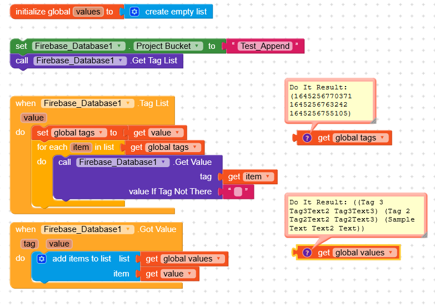
Task: Click the value parameter of the Got Value event
Action: point(59,244)
